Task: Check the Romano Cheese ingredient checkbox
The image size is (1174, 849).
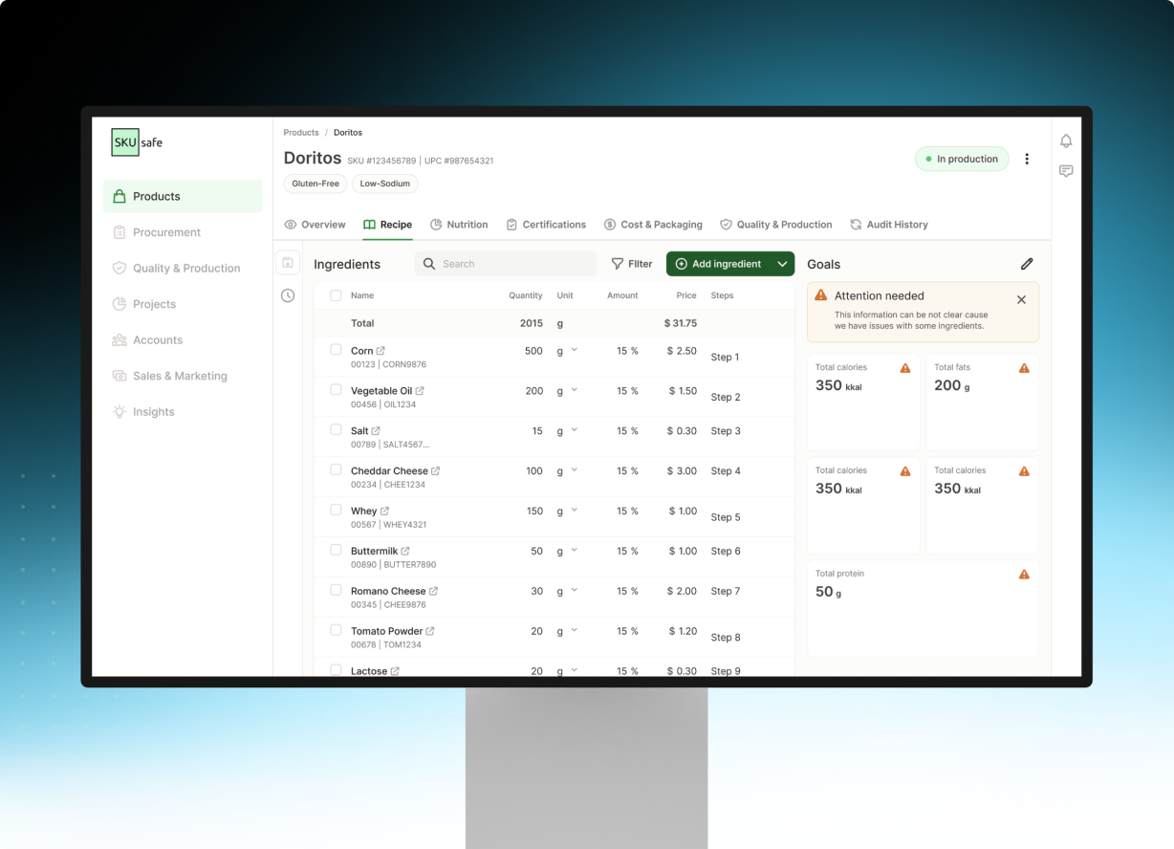Action: pyautogui.click(x=336, y=590)
